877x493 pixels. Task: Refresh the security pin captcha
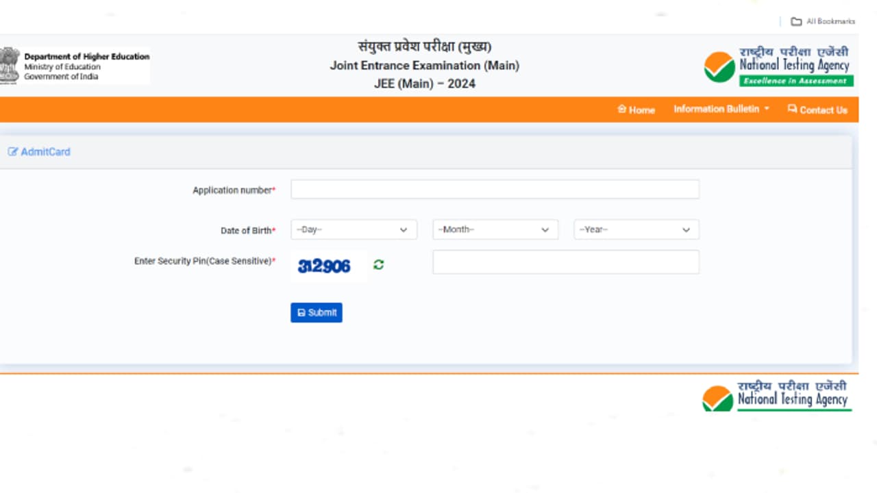pos(378,264)
